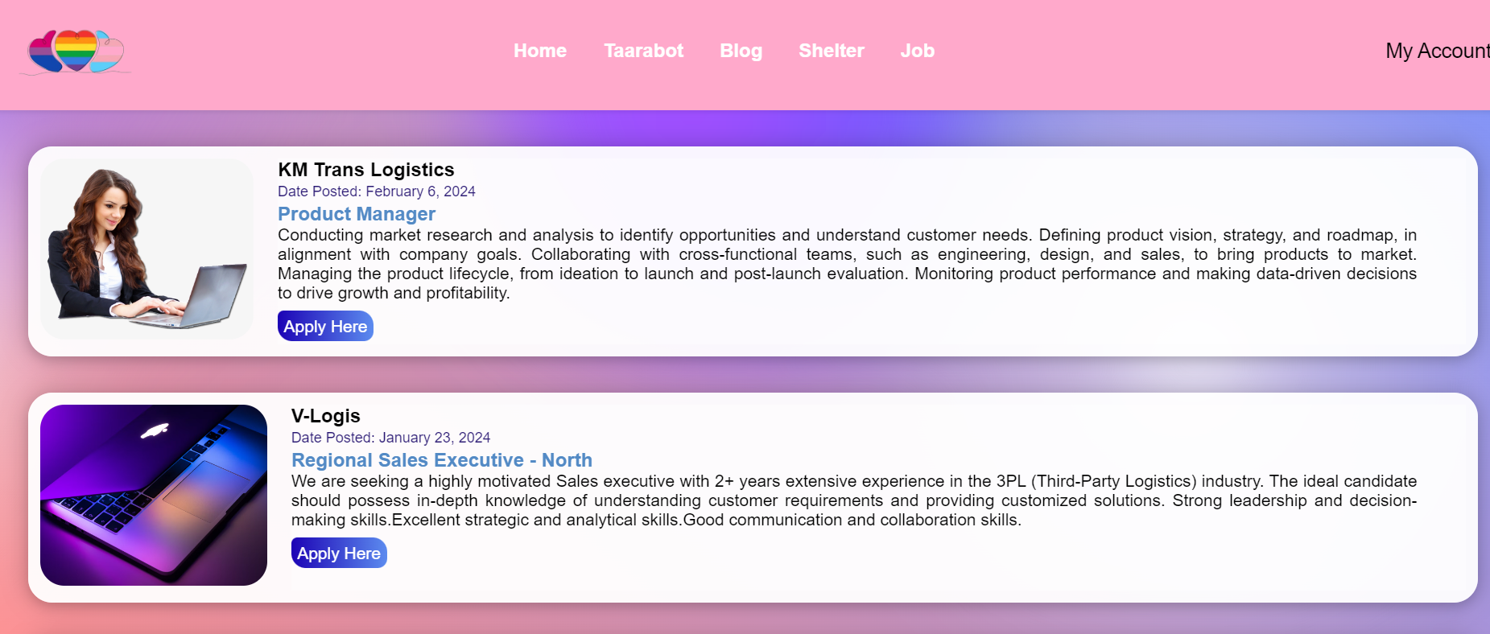This screenshot has width=1490, height=634.
Task: Navigate to the Blog section
Action: [741, 51]
